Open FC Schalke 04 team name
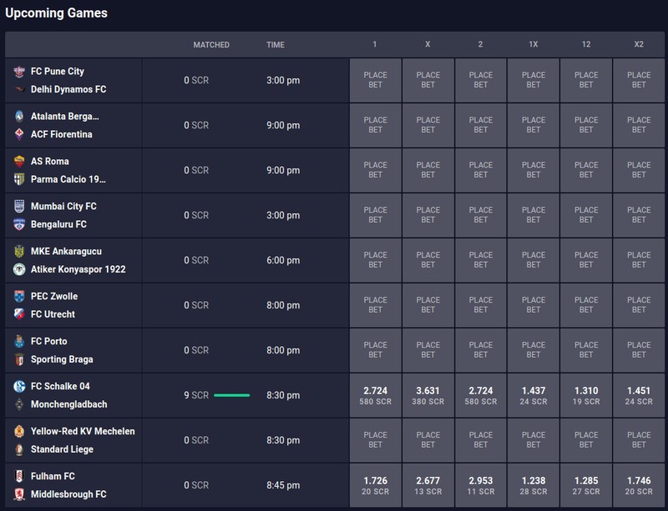This screenshot has height=511, width=668. [60, 386]
